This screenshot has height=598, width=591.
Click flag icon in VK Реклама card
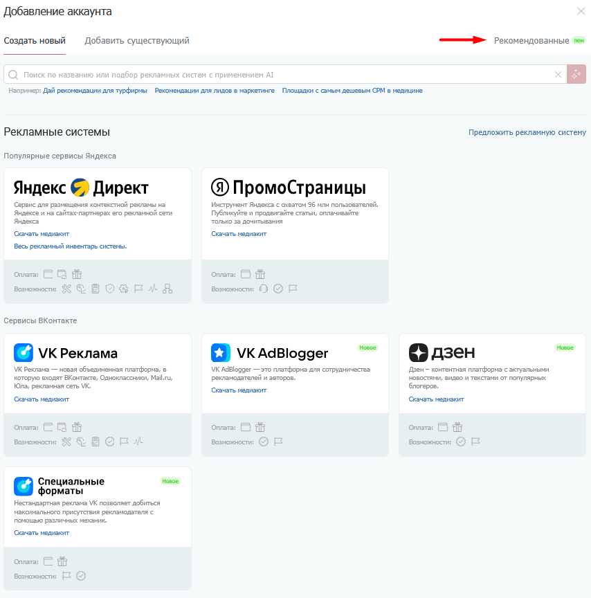pyautogui.click(x=124, y=442)
